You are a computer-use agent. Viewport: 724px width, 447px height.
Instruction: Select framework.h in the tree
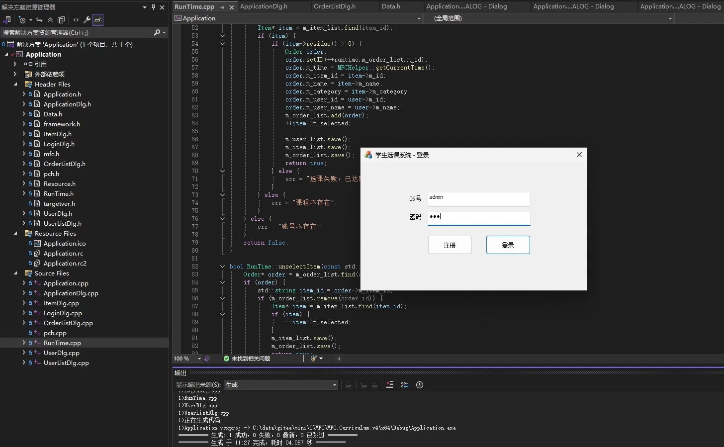click(x=62, y=124)
